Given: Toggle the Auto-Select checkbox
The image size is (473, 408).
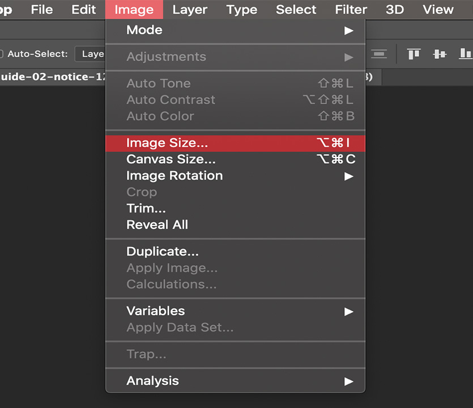Looking at the screenshot, I should click(1, 54).
